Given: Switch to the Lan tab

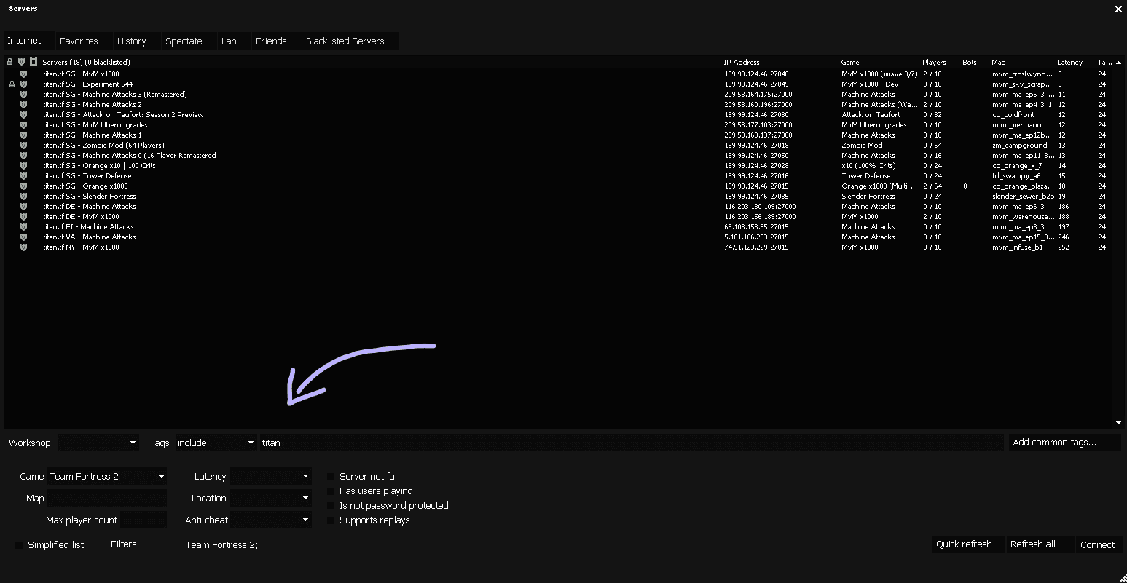Looking at the screenshot, I should (x=233, y=41).
